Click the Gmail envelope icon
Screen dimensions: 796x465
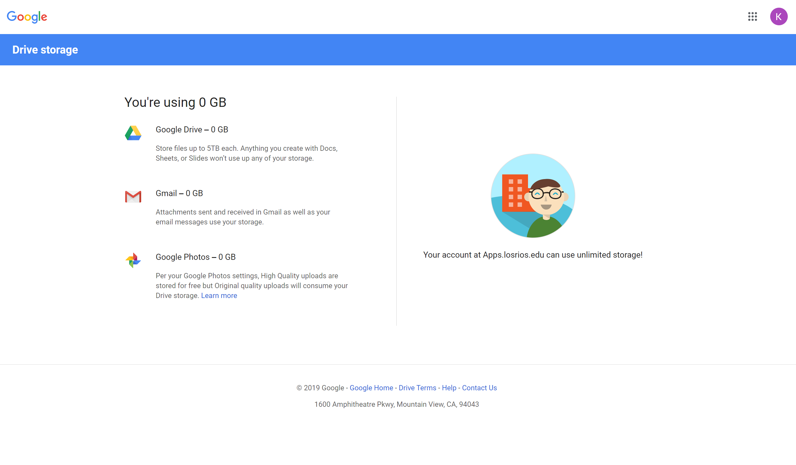point(133,196)
